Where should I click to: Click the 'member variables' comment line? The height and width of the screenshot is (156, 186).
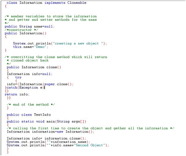tap(51, 16)
